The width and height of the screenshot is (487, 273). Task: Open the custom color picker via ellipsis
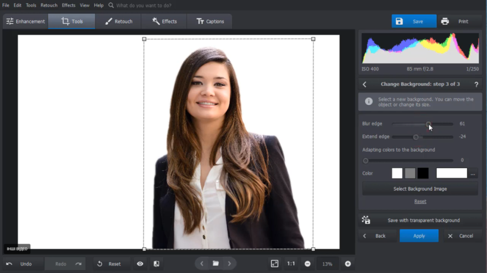coord(473,173)
